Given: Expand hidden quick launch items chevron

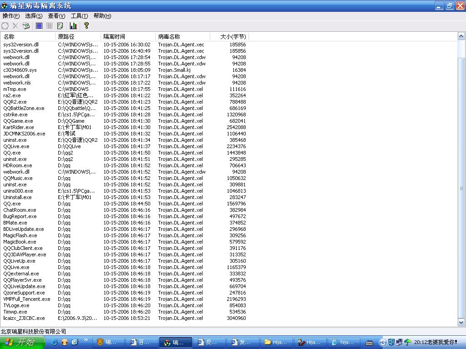Looking at the screenshot, I should (x=86, y=340).
